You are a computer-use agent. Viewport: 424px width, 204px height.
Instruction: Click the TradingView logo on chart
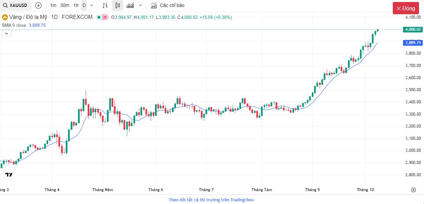coord(9,175)
